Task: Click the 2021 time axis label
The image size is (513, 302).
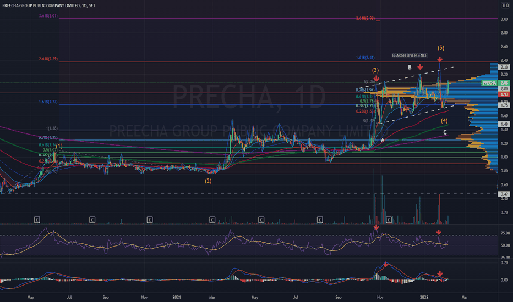Action: point(176,297)
